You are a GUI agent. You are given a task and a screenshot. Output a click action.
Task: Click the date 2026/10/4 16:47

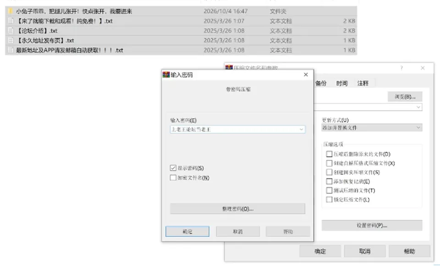225,11
